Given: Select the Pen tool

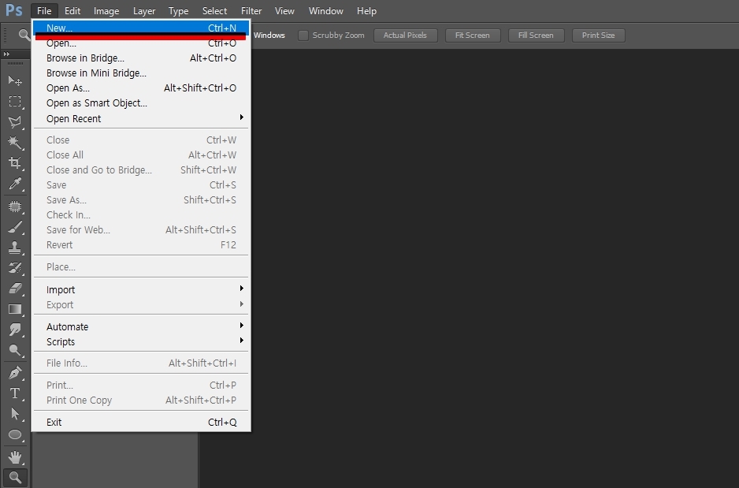Looking at the screenshot, I should (x=15, y=373).
